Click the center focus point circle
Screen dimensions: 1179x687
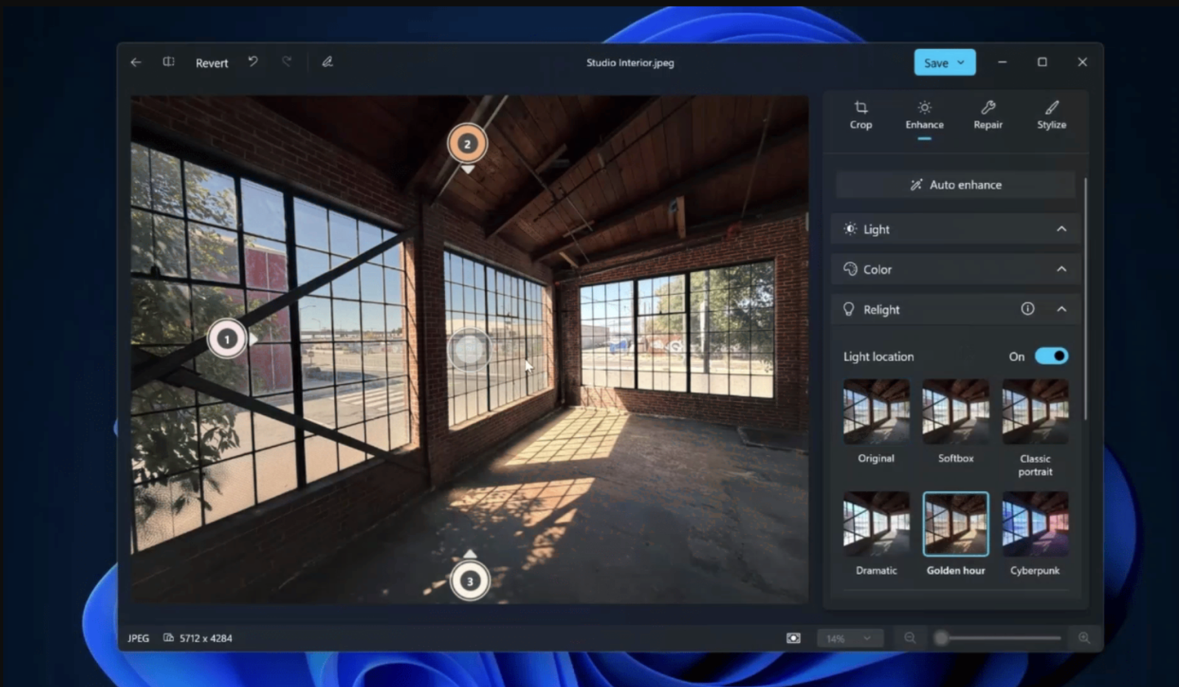[x=469, y=349]
